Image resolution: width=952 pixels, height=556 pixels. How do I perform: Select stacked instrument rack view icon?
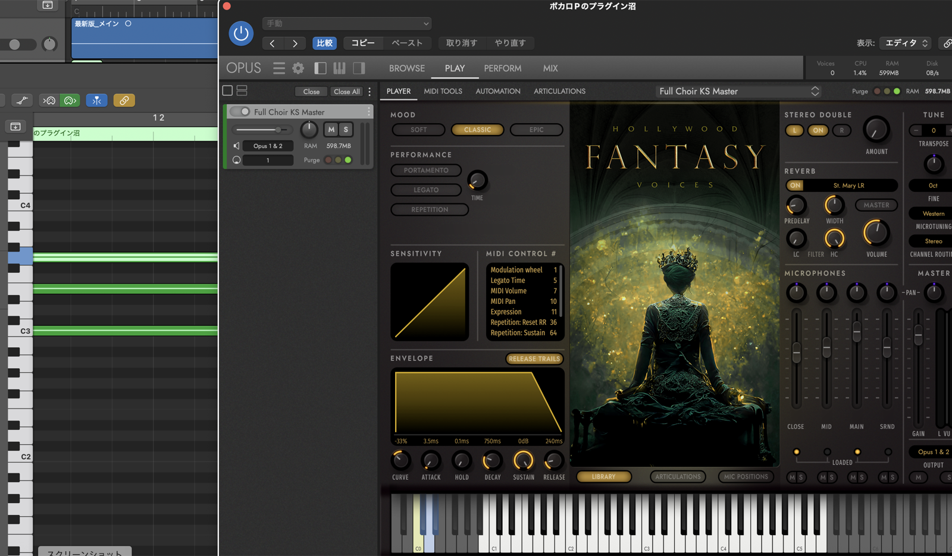click(242, 91)
